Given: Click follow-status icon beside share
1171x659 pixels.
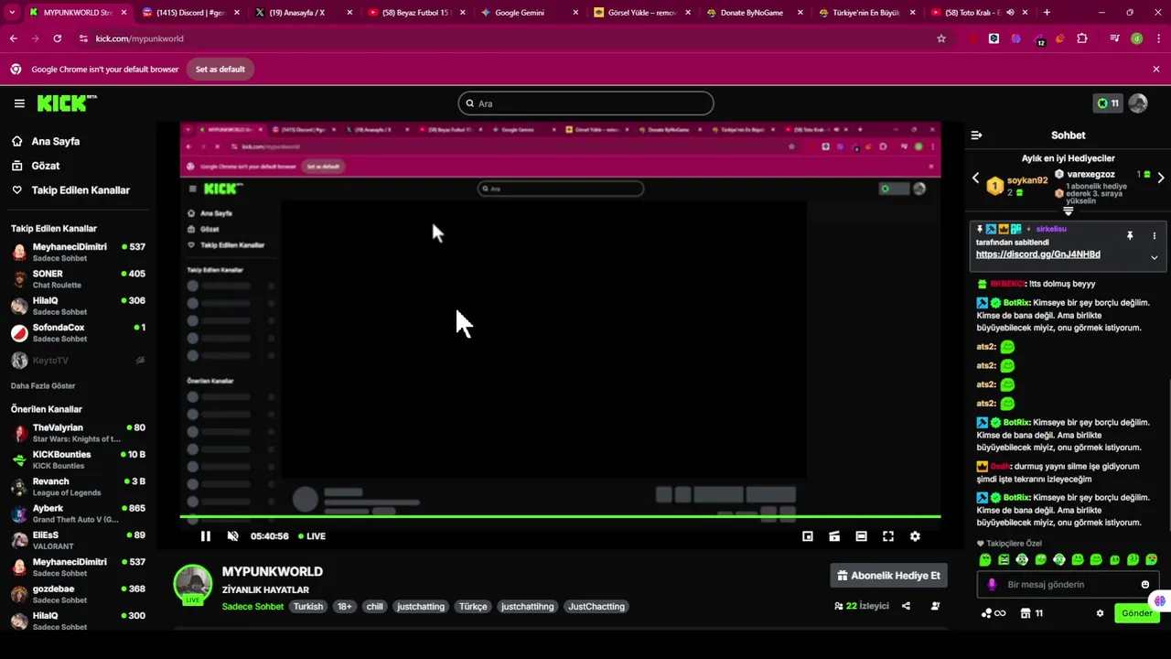Looking at the screenshot, I should pos(935,606).
